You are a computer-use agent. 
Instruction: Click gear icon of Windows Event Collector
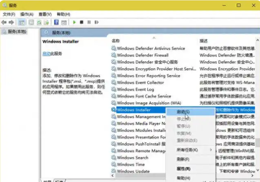point(114,82)
